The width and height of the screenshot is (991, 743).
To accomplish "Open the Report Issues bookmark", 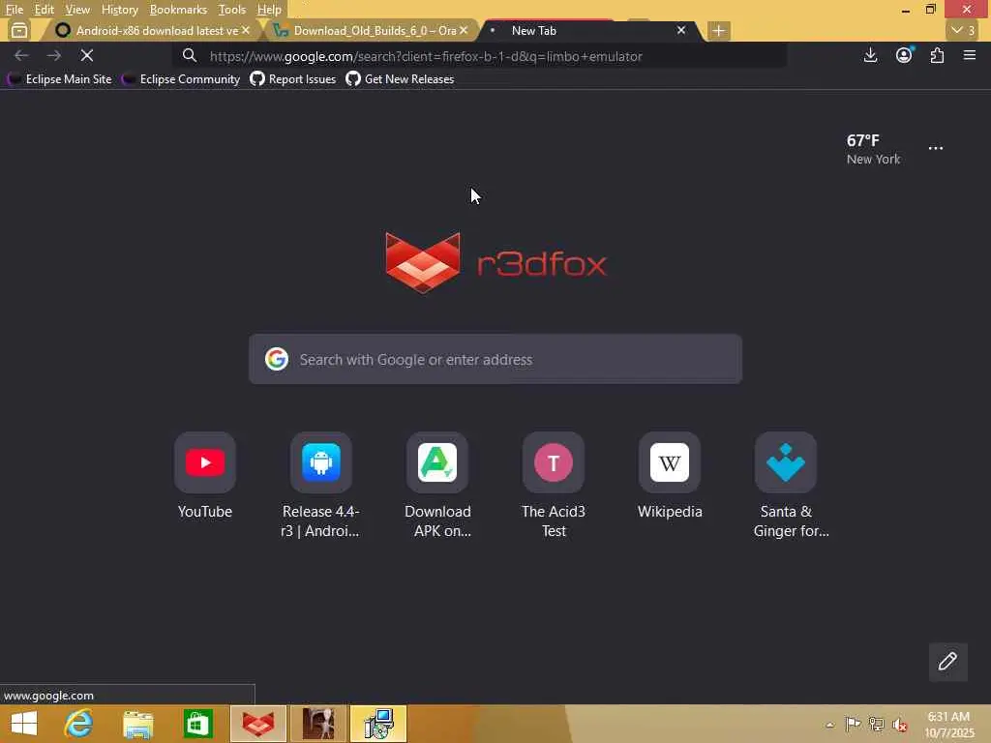I will 292,79.
